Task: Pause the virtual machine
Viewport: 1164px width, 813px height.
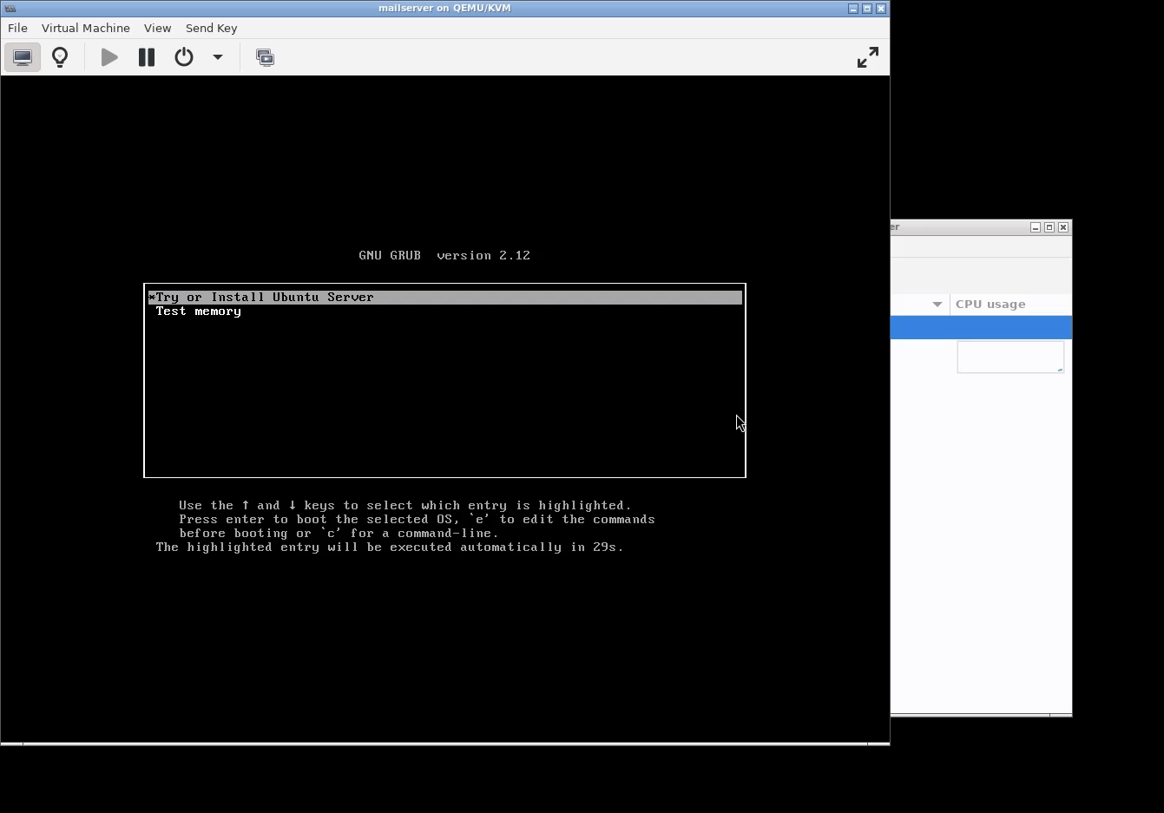Action: click(147, 57)
